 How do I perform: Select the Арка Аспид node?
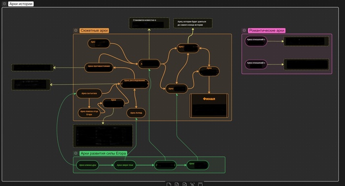(x=136, y=113)
